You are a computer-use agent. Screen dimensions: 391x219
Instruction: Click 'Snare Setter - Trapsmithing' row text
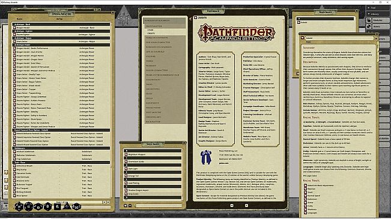(x=29, y=93)
